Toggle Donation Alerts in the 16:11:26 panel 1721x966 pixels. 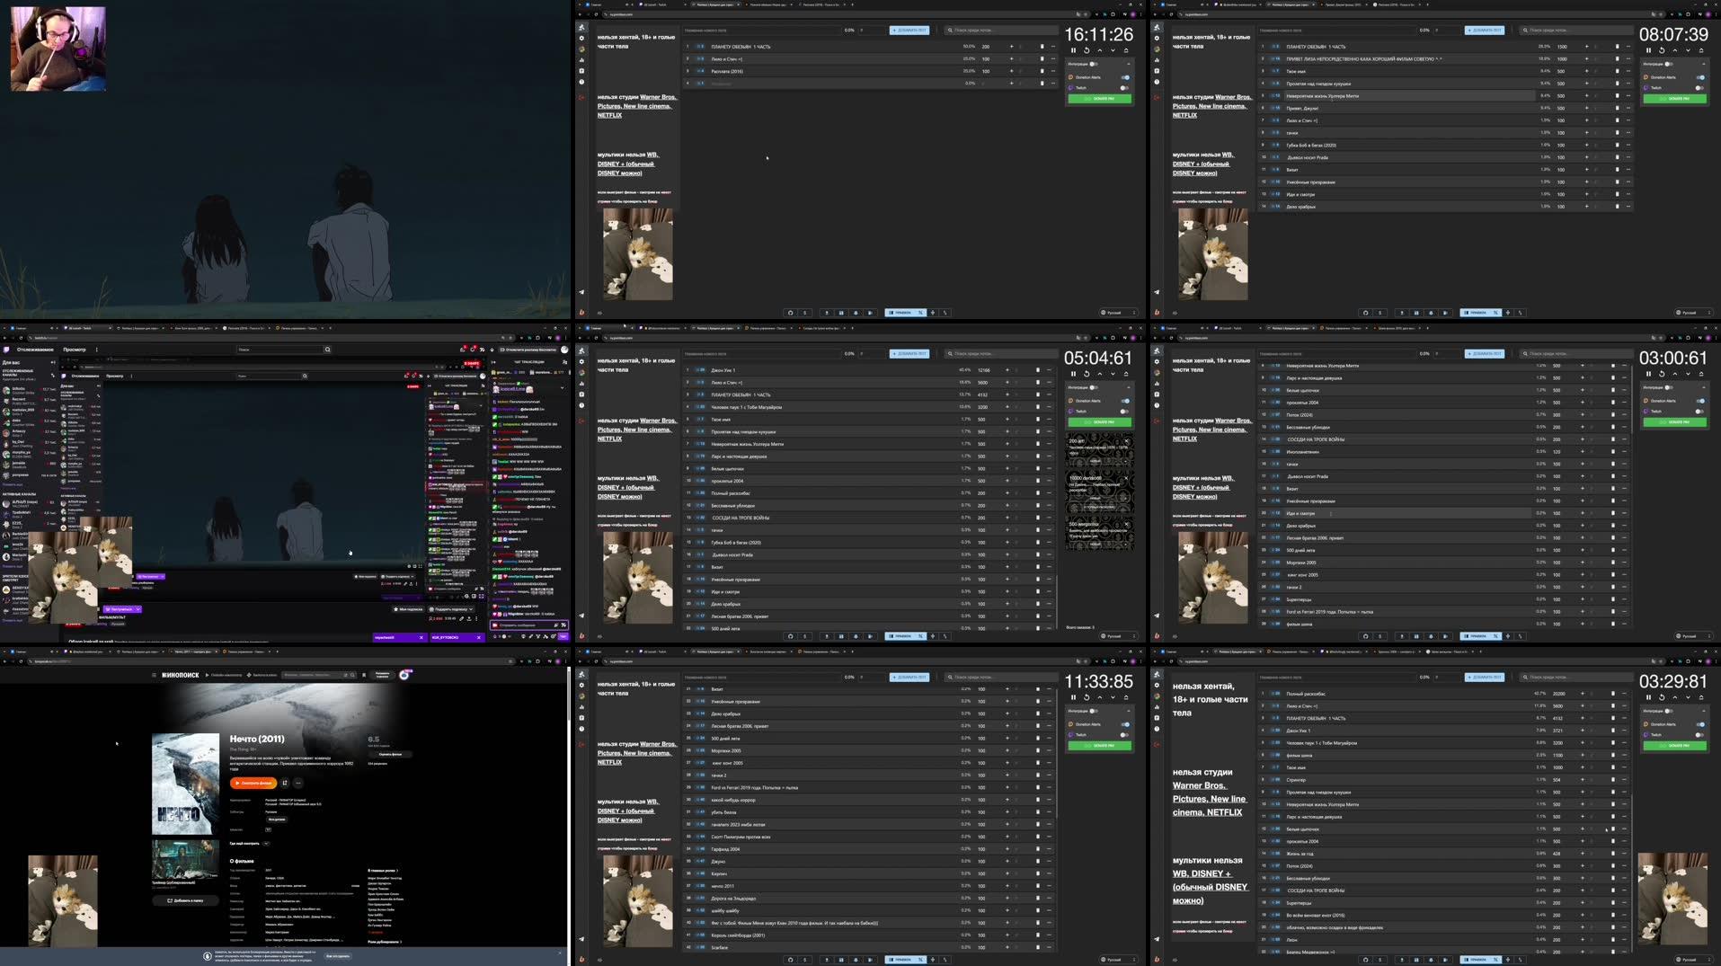pyautogui.click(x=1124, y=77)
